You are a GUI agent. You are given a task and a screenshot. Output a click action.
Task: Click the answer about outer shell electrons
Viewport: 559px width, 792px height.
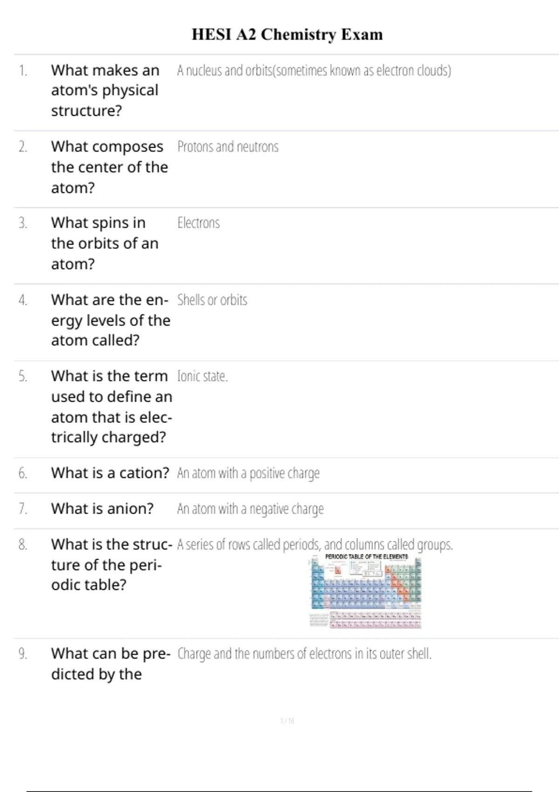coord(304,654)
